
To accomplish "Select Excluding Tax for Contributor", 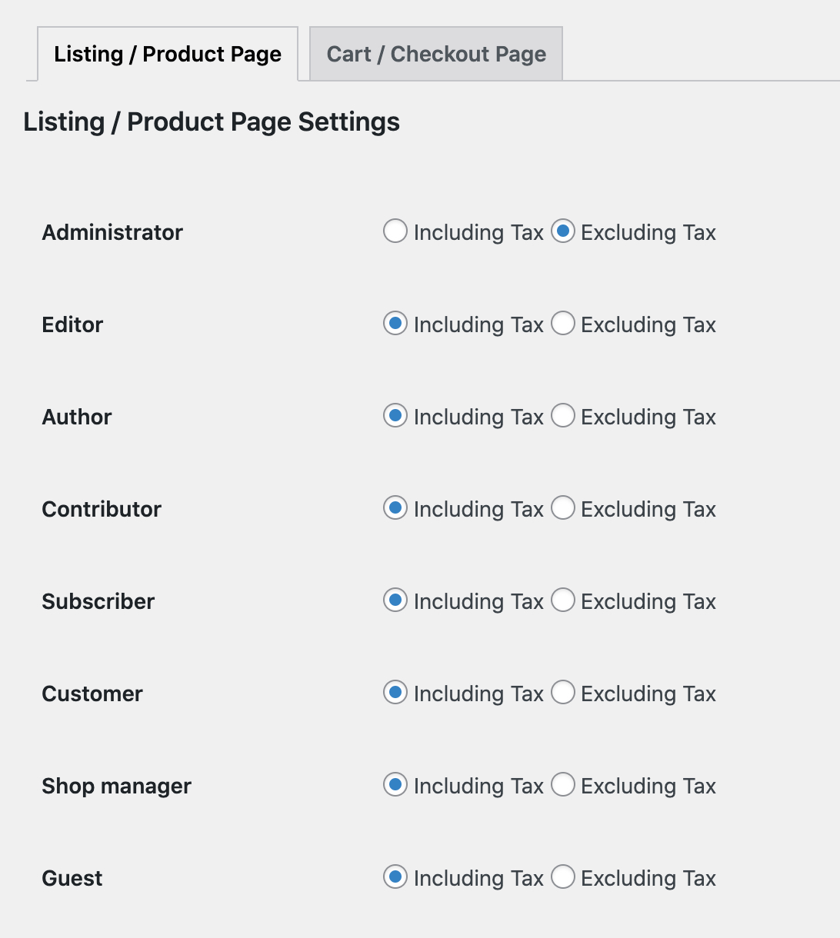I will [564, 508].
